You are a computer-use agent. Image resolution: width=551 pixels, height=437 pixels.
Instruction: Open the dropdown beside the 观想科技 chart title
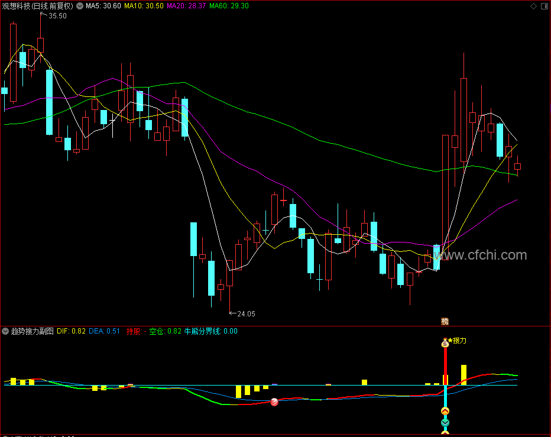pos(80,6)
